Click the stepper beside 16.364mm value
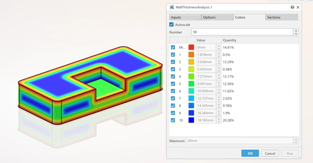 coord(219,113)
